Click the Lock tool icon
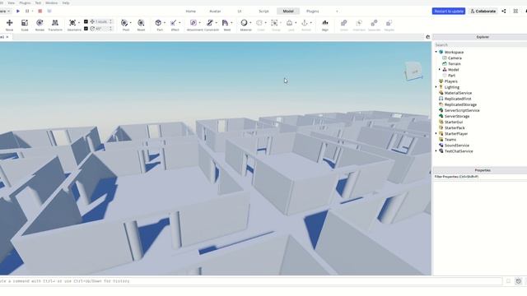This screenshot has width=527, height=296. pyautogui.click(x=289, y=23)
